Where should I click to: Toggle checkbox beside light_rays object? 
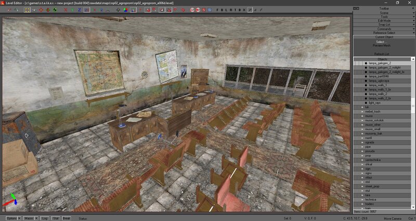click(366, 103)
